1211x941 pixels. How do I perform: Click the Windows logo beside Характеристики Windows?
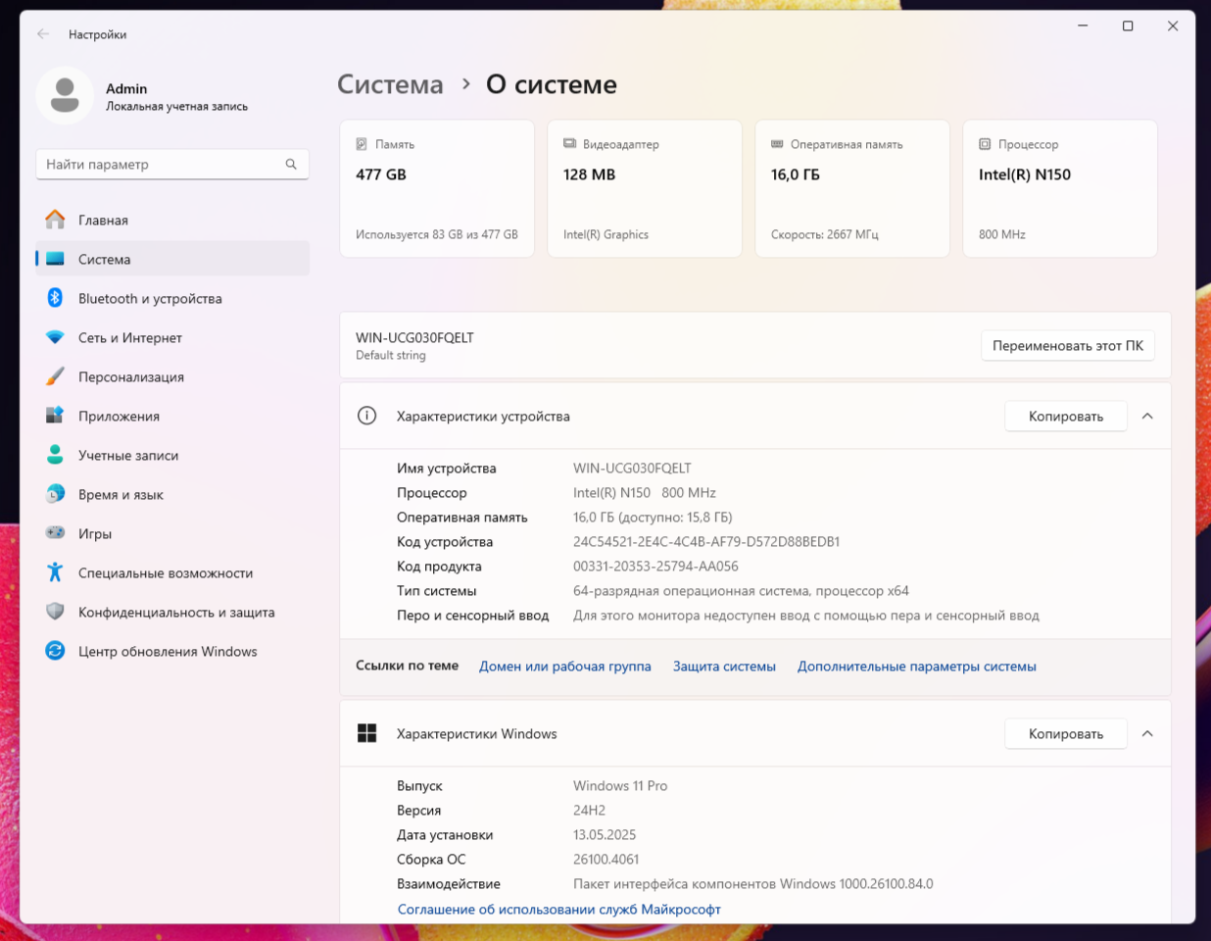366,733
